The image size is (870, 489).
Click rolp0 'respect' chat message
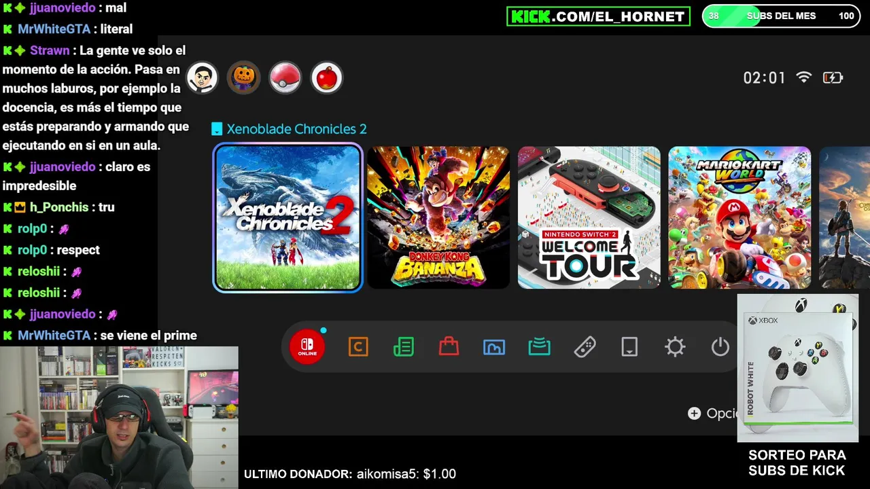coord(52,250)
